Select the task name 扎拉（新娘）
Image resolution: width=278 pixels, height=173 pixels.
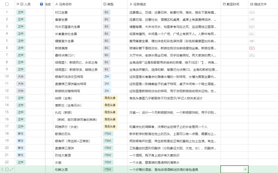click(64, 113)
